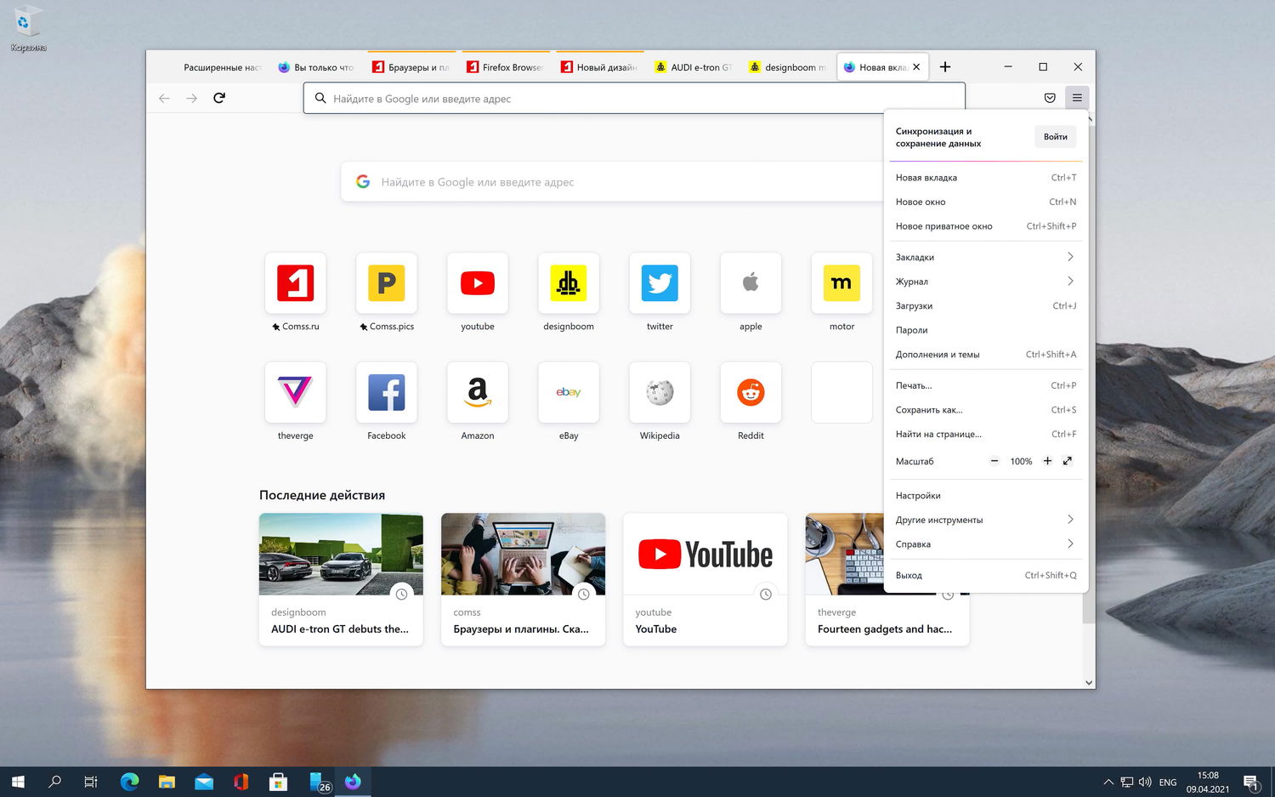Open the Mail app from the taskbar
This screenshot has width=1275, height=797.
click(204, 782)
